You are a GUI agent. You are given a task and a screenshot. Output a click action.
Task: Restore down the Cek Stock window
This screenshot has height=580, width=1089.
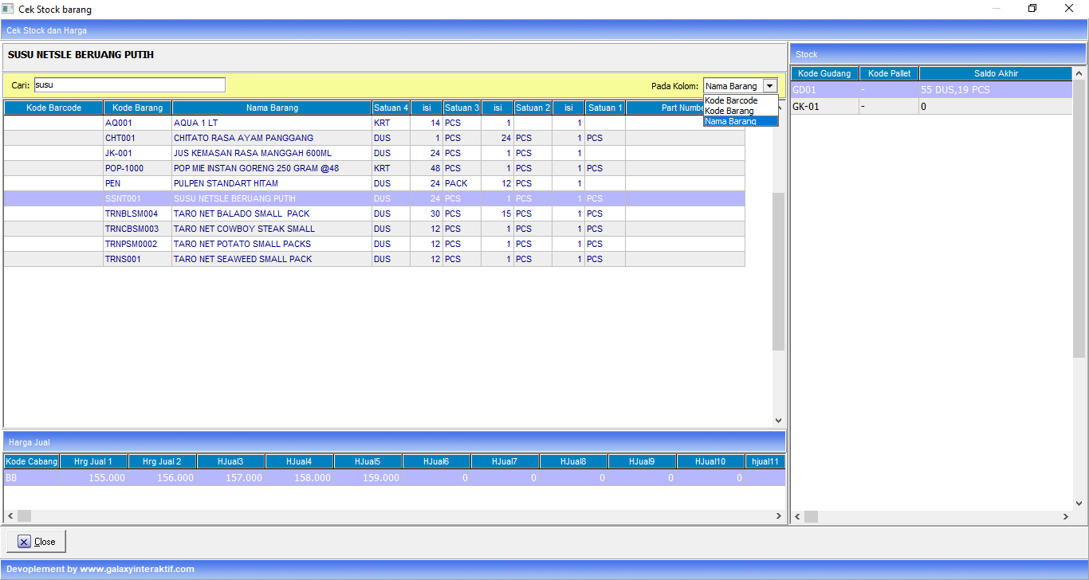pyautogui.click(x=1032, y=9)
